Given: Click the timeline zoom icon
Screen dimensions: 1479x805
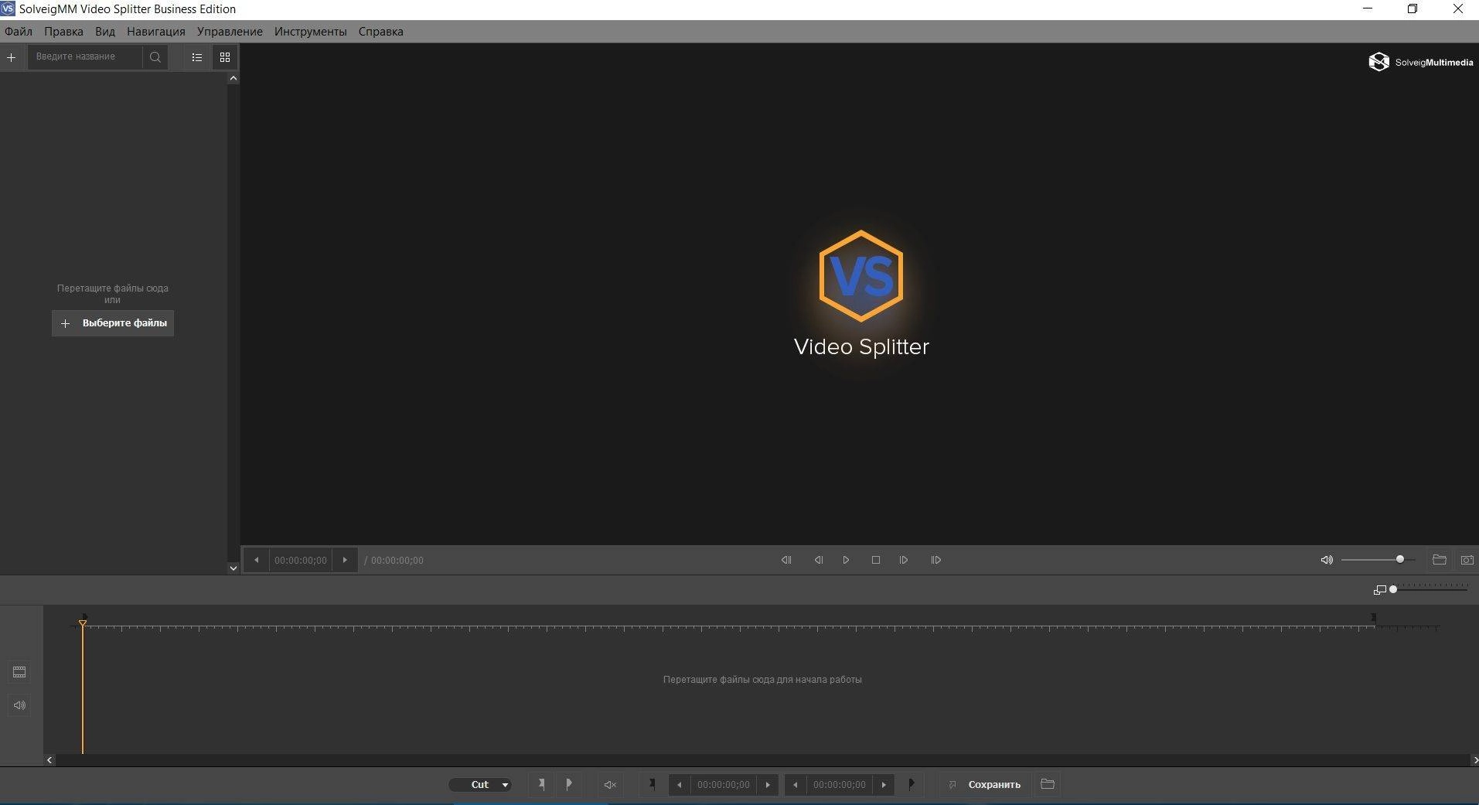Looking at the screenshot, I should coord(1379,590).
